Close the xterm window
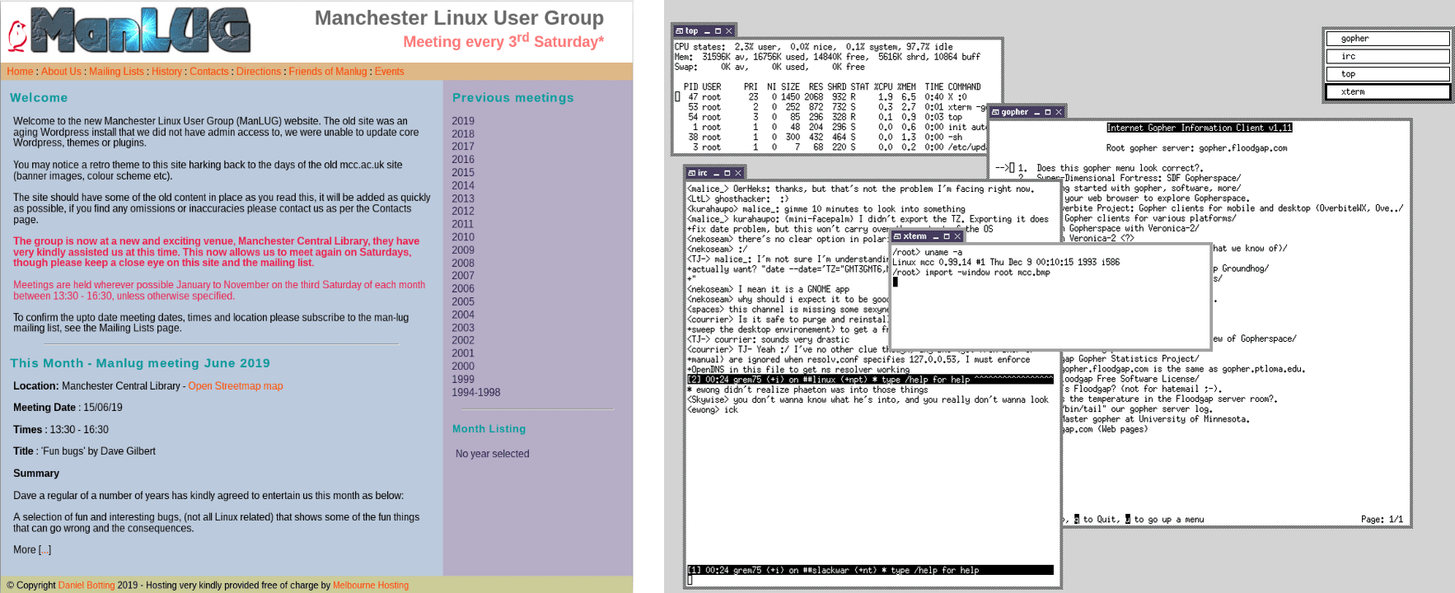 point(957,236)
